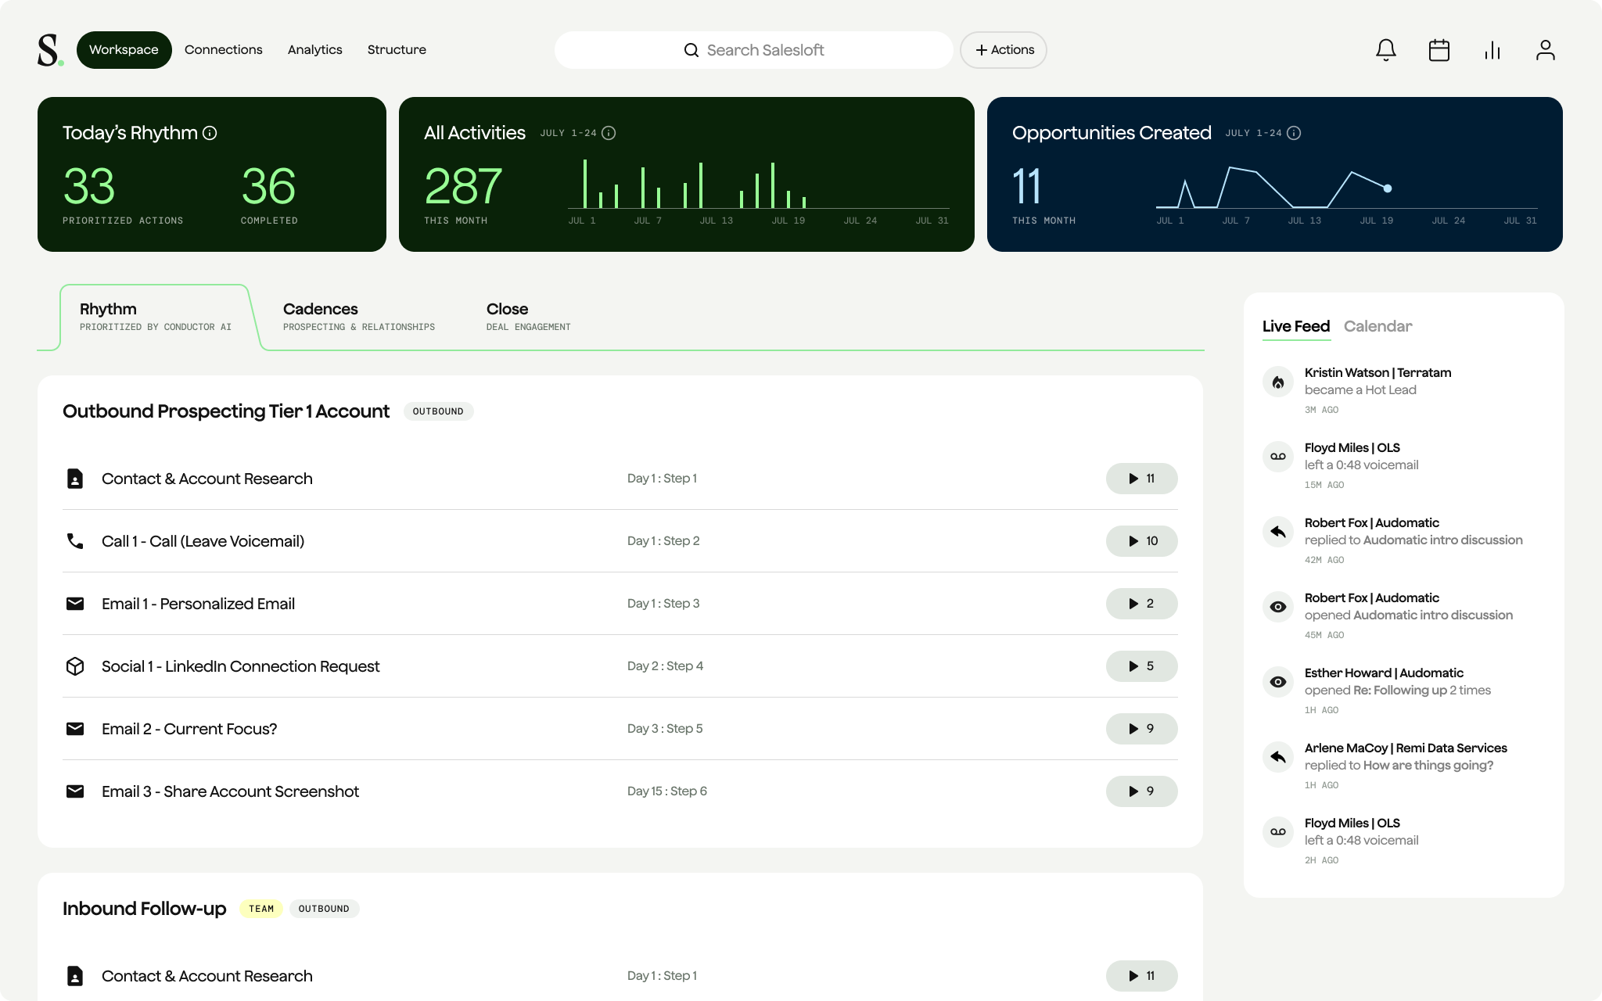
Task: Play 9 actions for Email 3 Share Screenshot
Action: tap(1142, 791)
